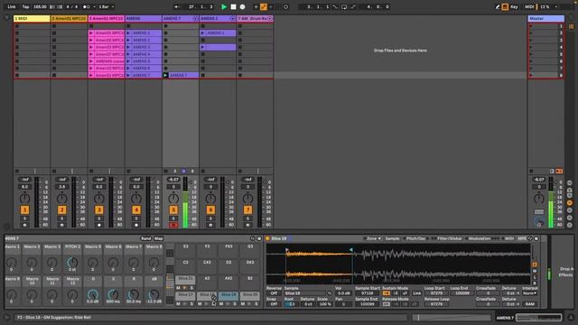Solo track 2 with S button
The image size is (578, 325).
[x=62, y=218]
